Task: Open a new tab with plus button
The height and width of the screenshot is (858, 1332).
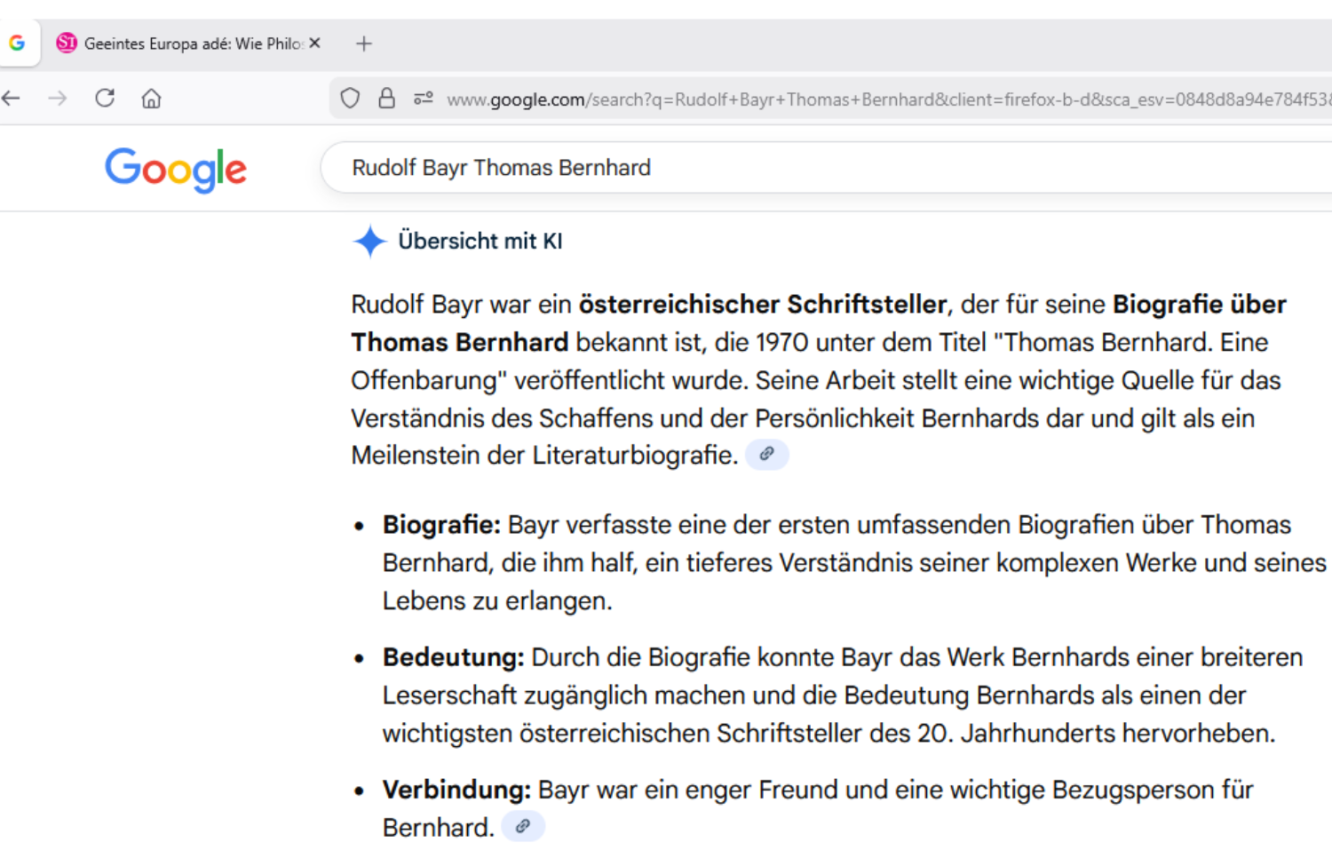Action: (364, 44)
